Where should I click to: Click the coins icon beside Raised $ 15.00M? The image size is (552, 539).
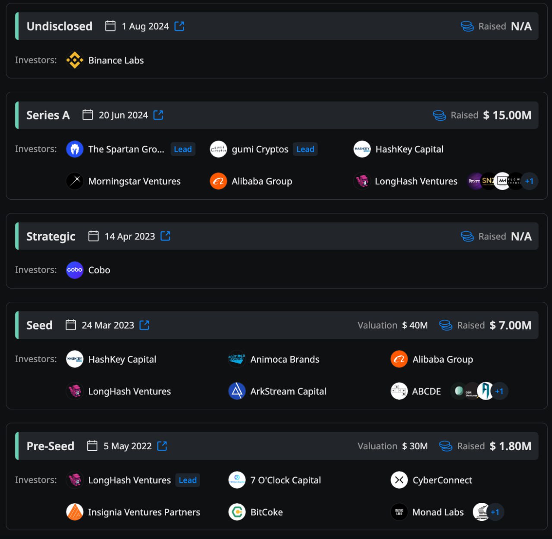[439, 115]
